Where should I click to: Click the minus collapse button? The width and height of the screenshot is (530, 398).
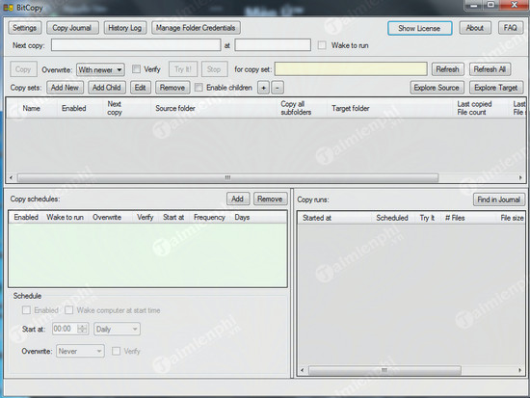278,88
